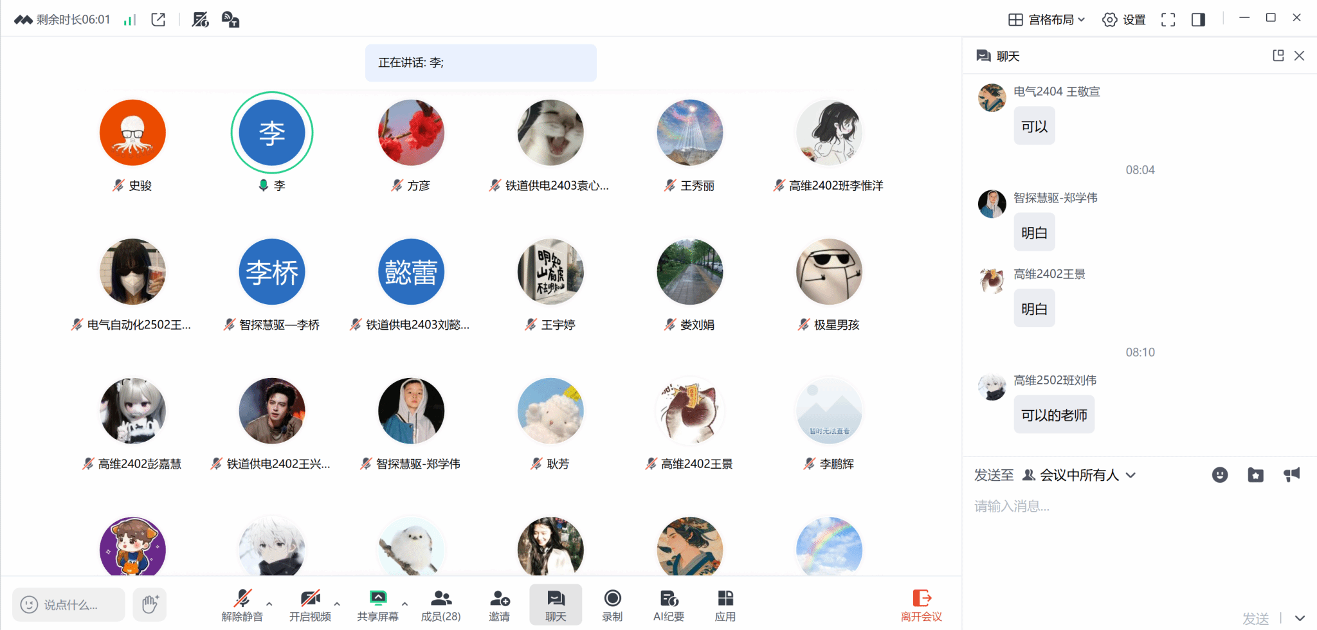This screenshot has width=1317, height=630.
Task: Open the 应用 apps grid
Action: [x=725, y=606]
